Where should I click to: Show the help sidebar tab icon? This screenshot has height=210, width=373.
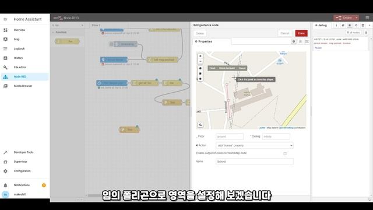[343, 25]
